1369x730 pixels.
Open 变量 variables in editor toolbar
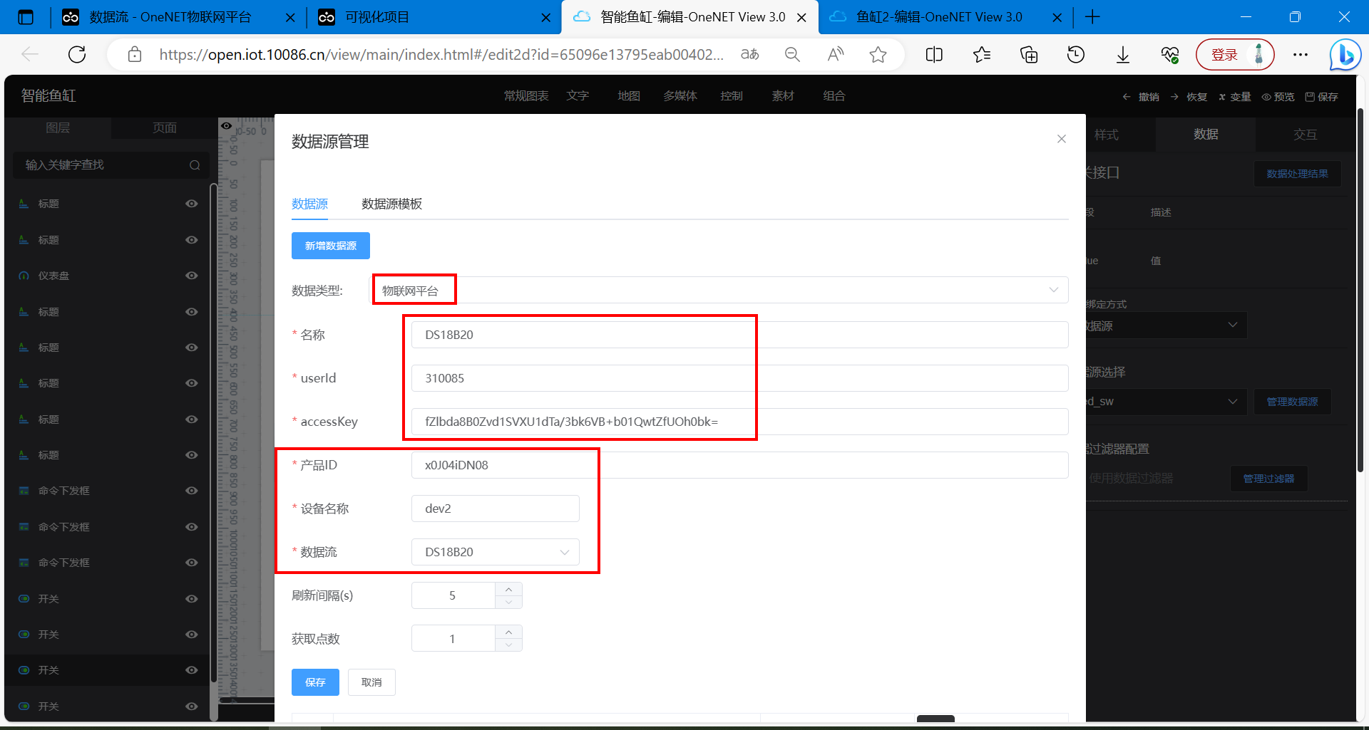1234,97
